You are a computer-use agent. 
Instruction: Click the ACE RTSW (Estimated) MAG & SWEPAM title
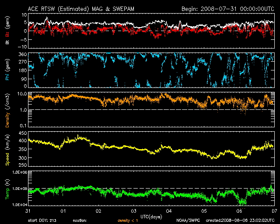pyautogui.click(x=81, y=9)
